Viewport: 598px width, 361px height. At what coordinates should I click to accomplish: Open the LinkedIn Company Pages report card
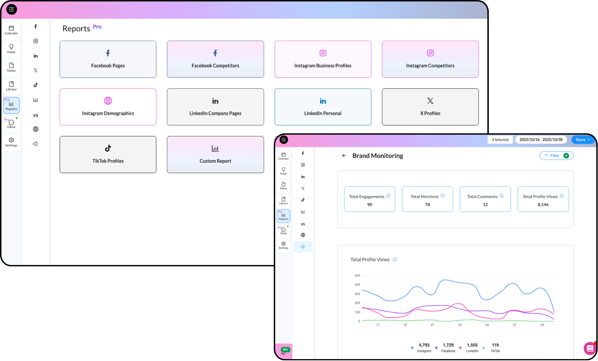pos(215,107)
